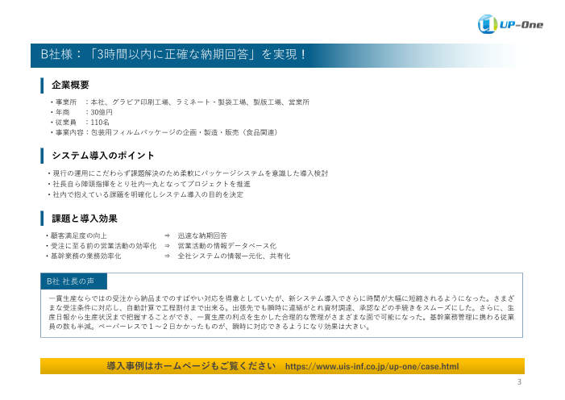Click the UP-One logo icon
Screen dimensions: 565x400
(487, 24)
